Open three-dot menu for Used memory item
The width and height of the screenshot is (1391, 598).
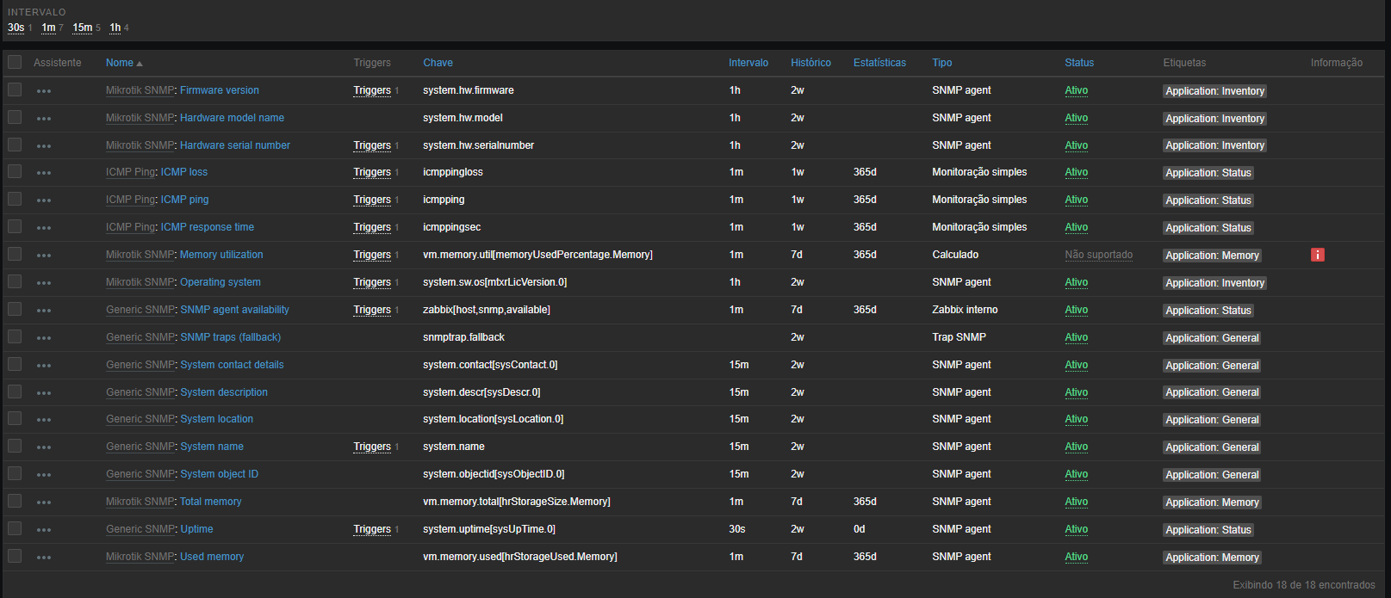tap(44, 558)
